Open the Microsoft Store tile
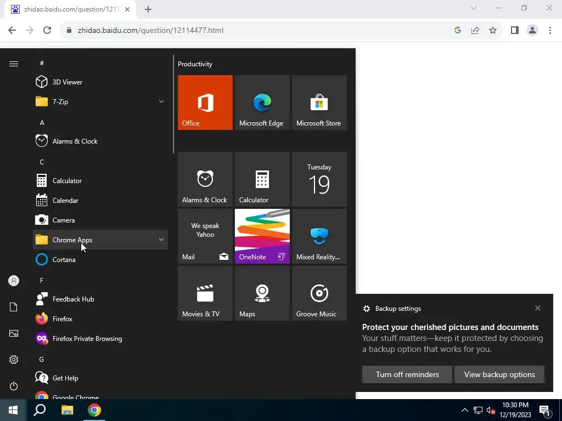562x421 pixels. point(319,103)
